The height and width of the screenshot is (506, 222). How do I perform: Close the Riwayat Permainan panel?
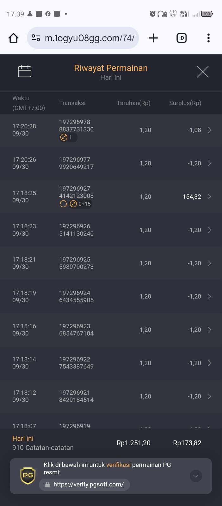[203, 72]
